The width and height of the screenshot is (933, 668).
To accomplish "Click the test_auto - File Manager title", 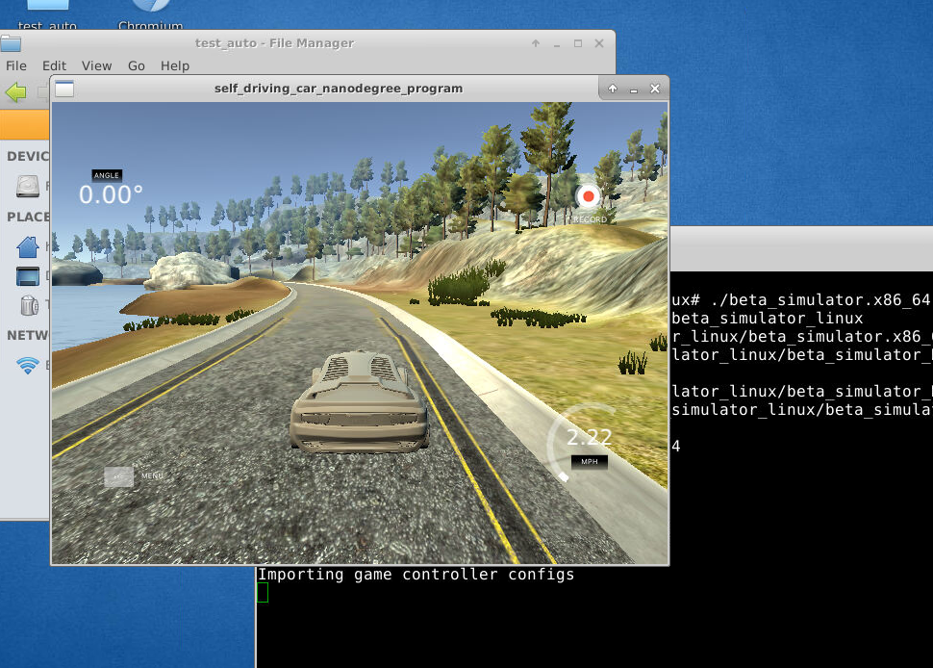I will (x=274, y=43).
